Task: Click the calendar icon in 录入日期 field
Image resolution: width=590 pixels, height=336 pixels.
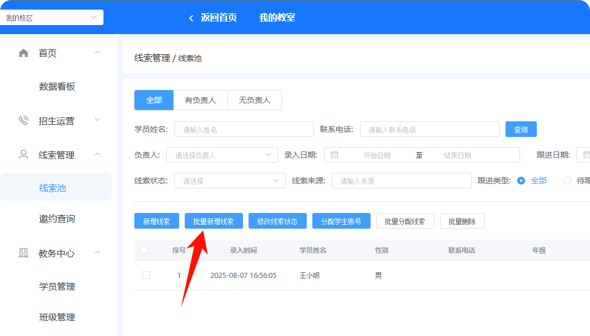Action: 334,155
